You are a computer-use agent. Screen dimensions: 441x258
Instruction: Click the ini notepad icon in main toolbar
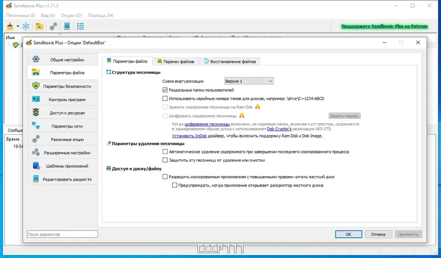coord(67,26)
